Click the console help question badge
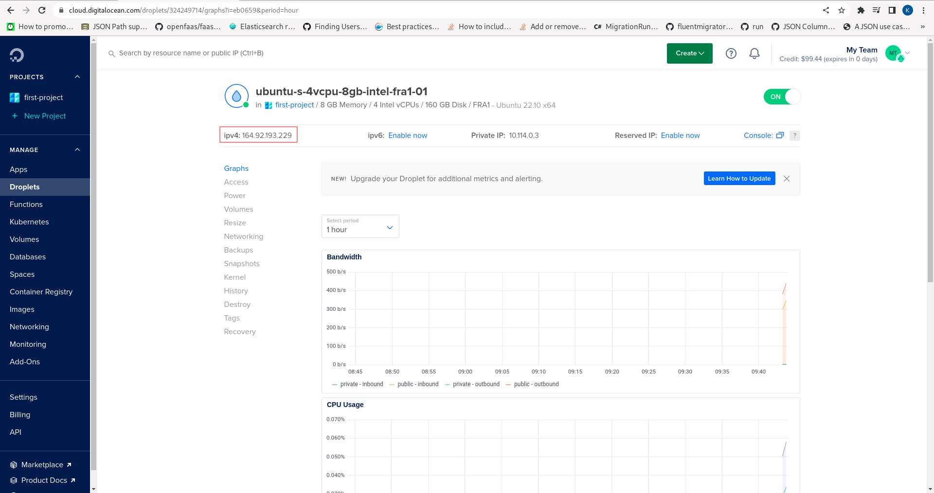Viewport: 934px width, 493px height. point(794,136)
